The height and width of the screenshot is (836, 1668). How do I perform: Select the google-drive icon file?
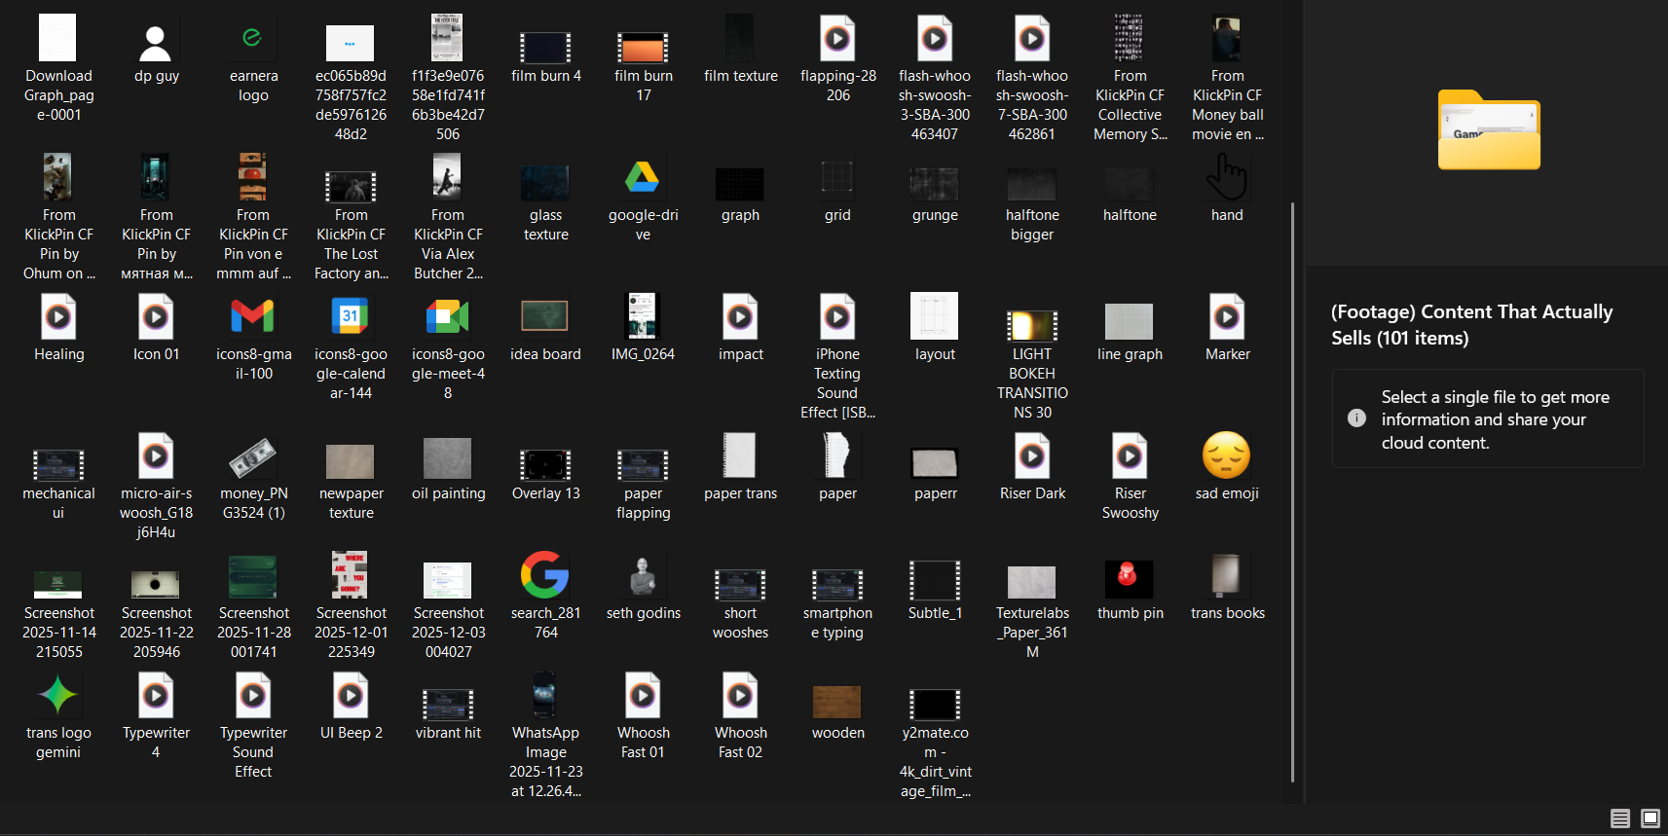point(643,178)
